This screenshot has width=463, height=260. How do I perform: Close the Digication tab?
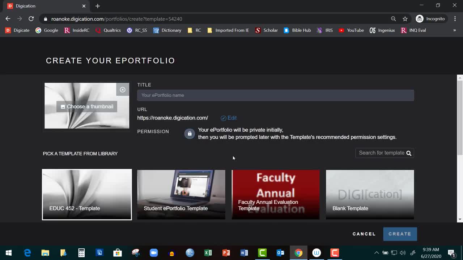click(84, 6)
